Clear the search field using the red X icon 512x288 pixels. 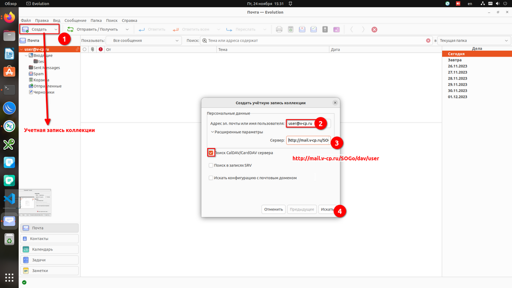coord(428,40)
